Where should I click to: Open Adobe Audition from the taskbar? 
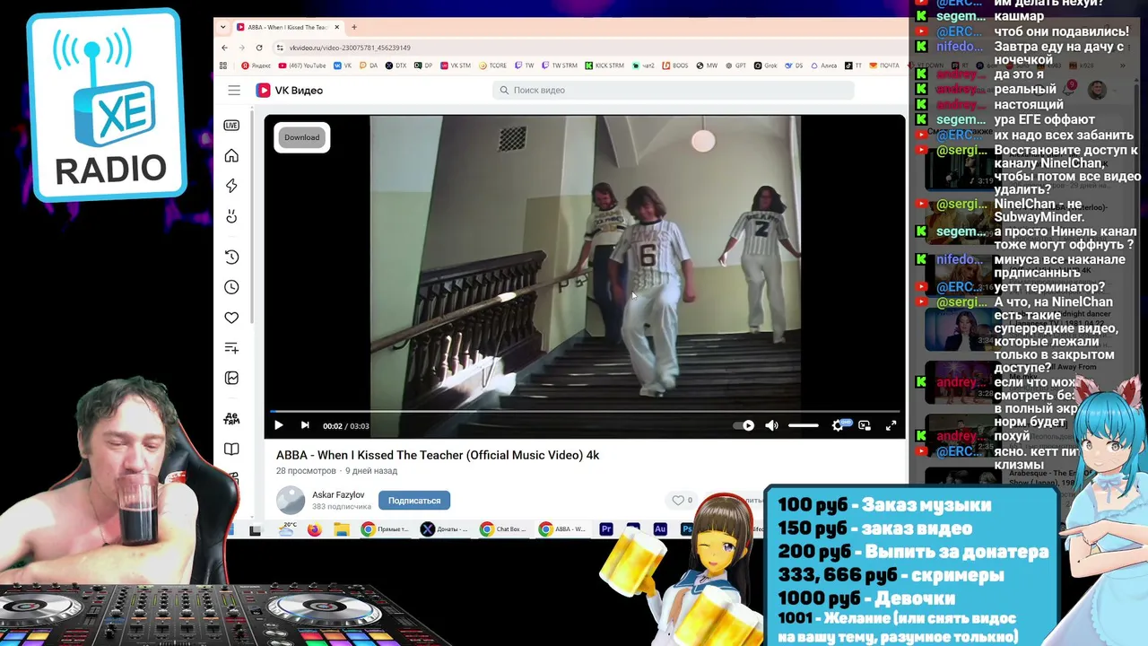click(x=660, y=529)
